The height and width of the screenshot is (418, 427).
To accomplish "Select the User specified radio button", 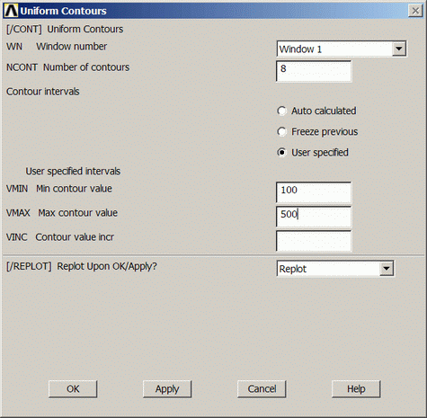I will click(281, 152).
